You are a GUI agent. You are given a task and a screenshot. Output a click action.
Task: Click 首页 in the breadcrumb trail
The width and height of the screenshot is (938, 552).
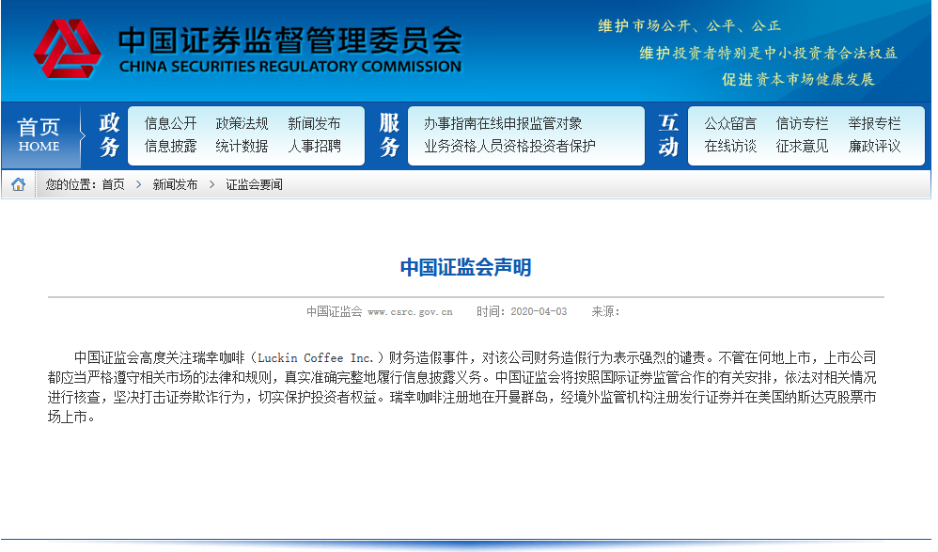tap(113, 184)
